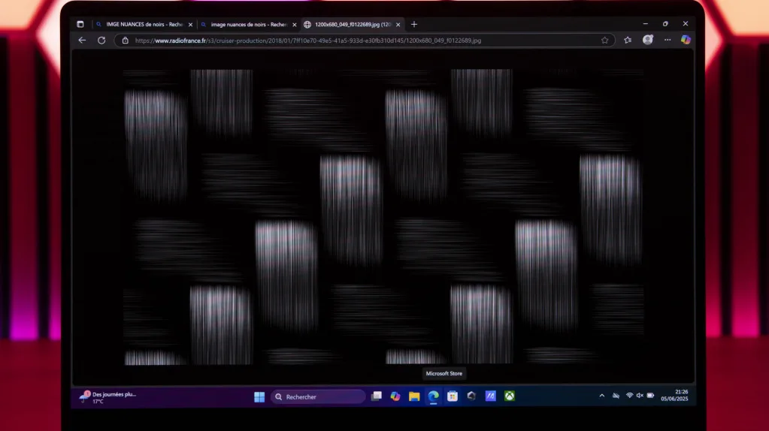Reload the page with the refresh icon
Viewport: 769px width, 431px height.
click(x=101, y=41)
